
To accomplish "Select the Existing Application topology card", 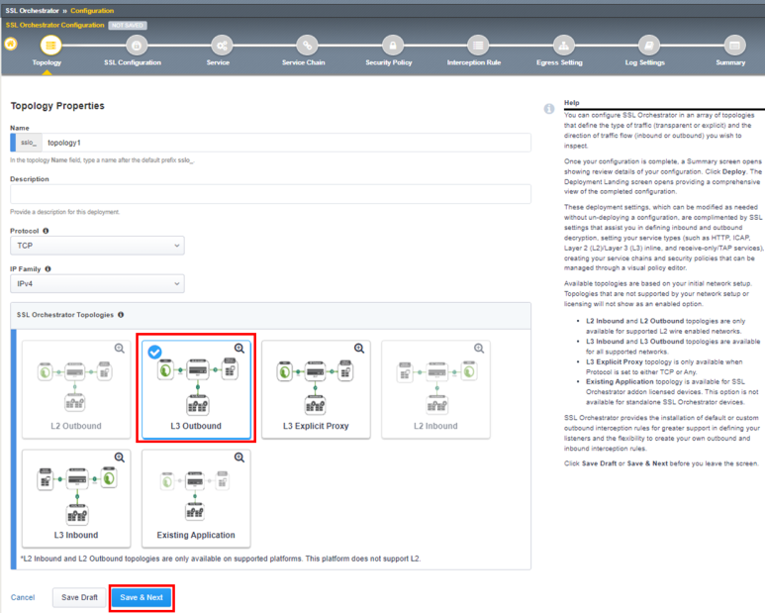I will 196,498.
